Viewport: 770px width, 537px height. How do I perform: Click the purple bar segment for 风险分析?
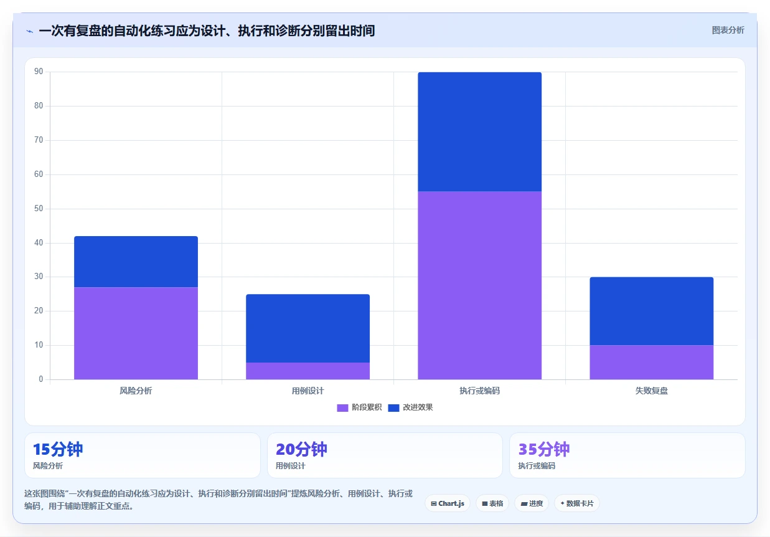136,333
